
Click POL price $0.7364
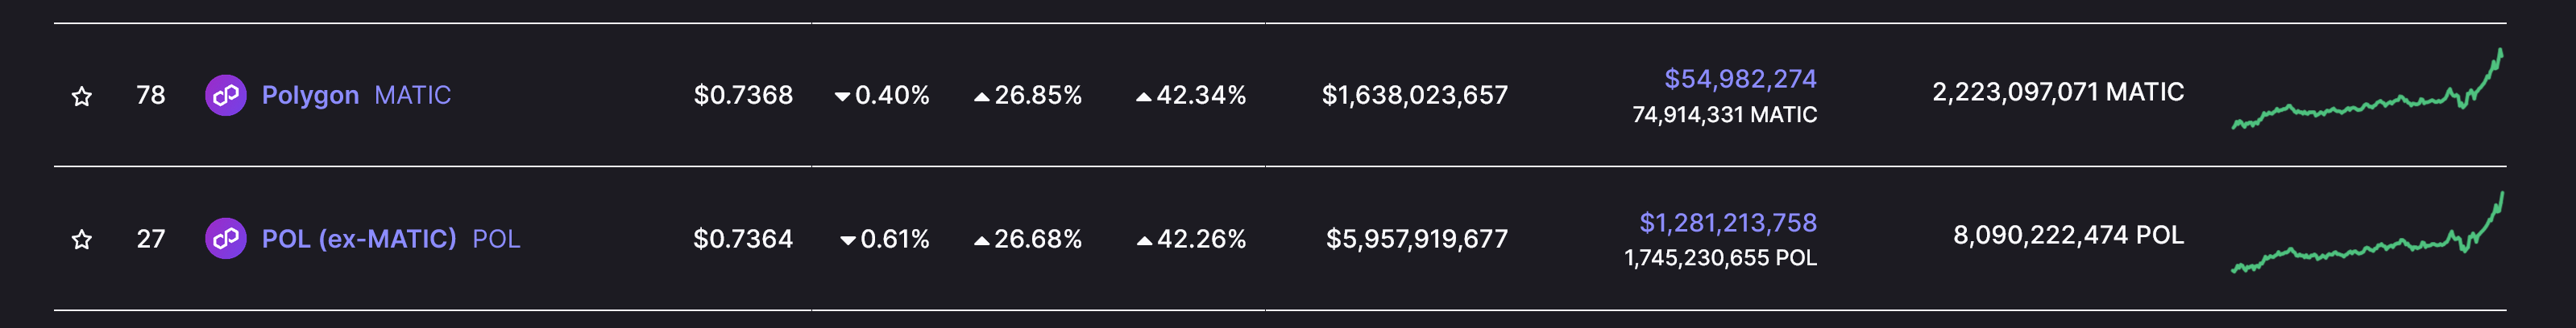pos(743,240)
